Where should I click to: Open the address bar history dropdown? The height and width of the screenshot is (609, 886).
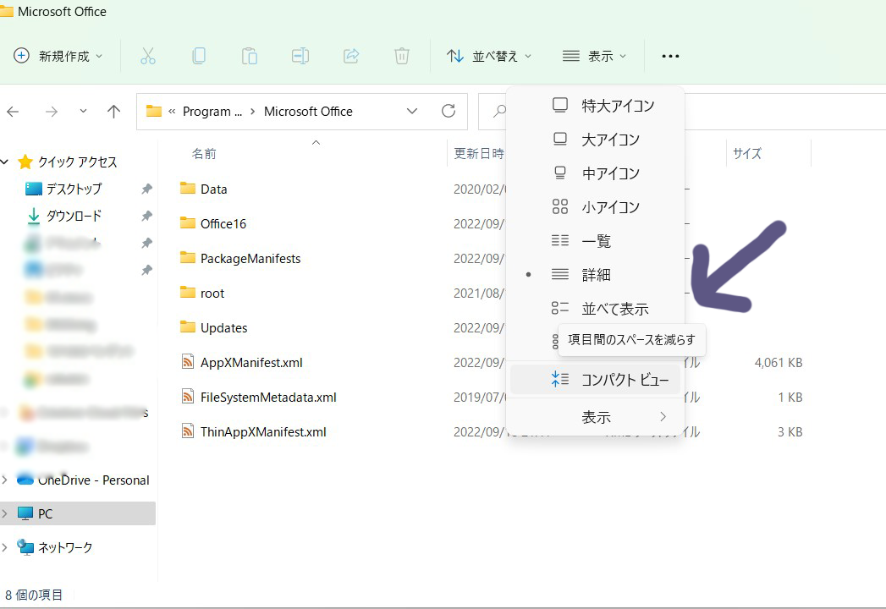pos(412,111)
